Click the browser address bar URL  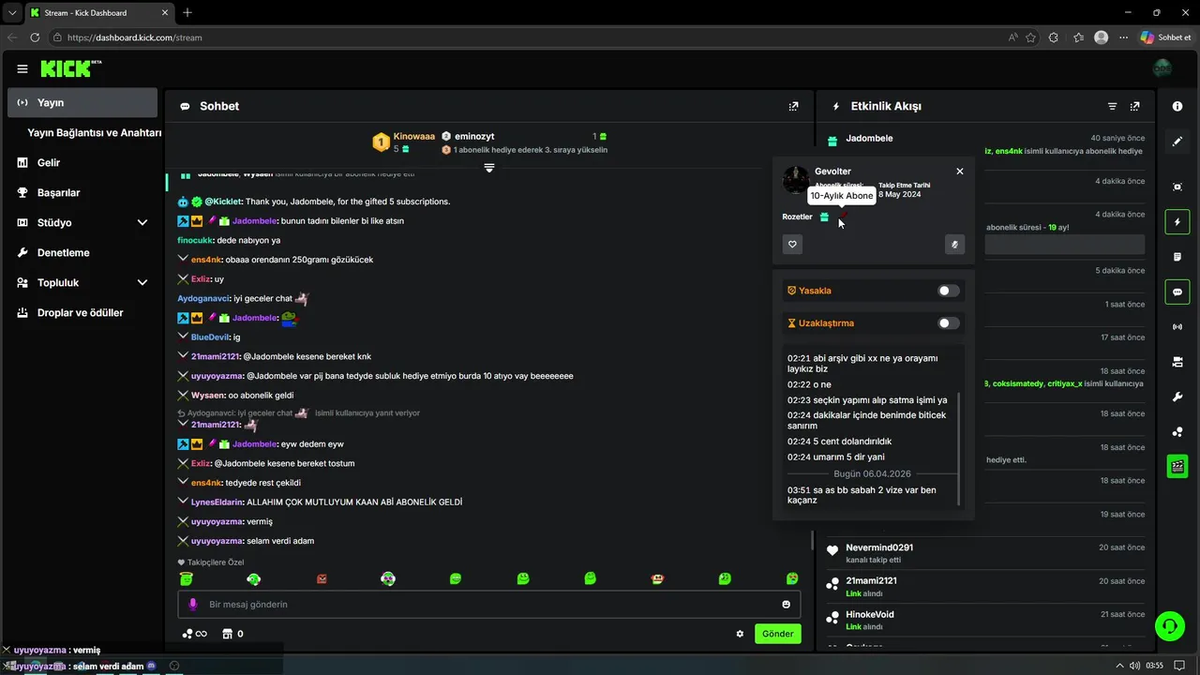pyautogui.click(x=135, y=37)
